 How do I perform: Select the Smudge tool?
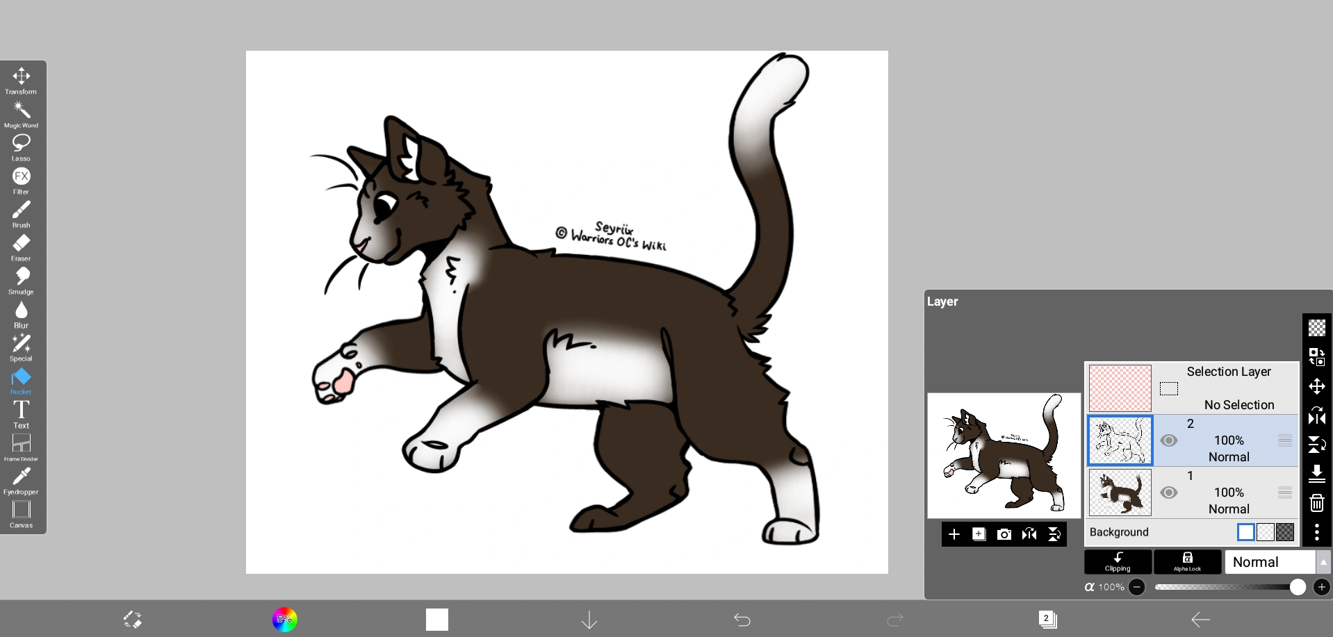(22, 281)
